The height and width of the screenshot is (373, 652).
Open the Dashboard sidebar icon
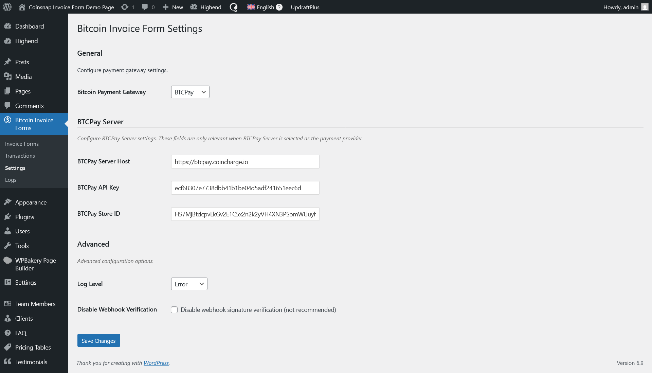click(x=7, y=26)
